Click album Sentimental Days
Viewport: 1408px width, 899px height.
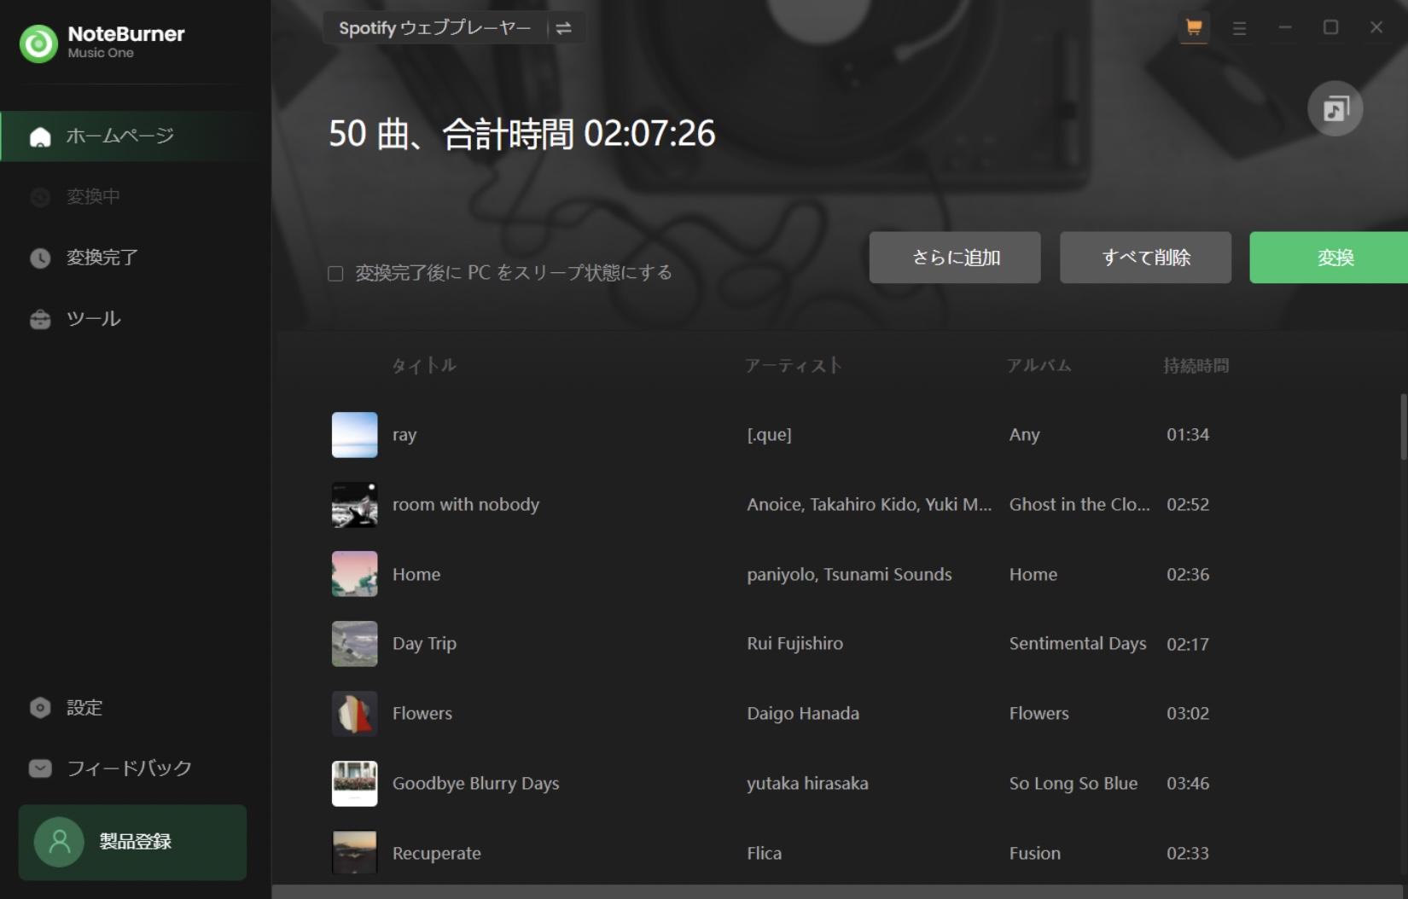(x=1078, y=643)
